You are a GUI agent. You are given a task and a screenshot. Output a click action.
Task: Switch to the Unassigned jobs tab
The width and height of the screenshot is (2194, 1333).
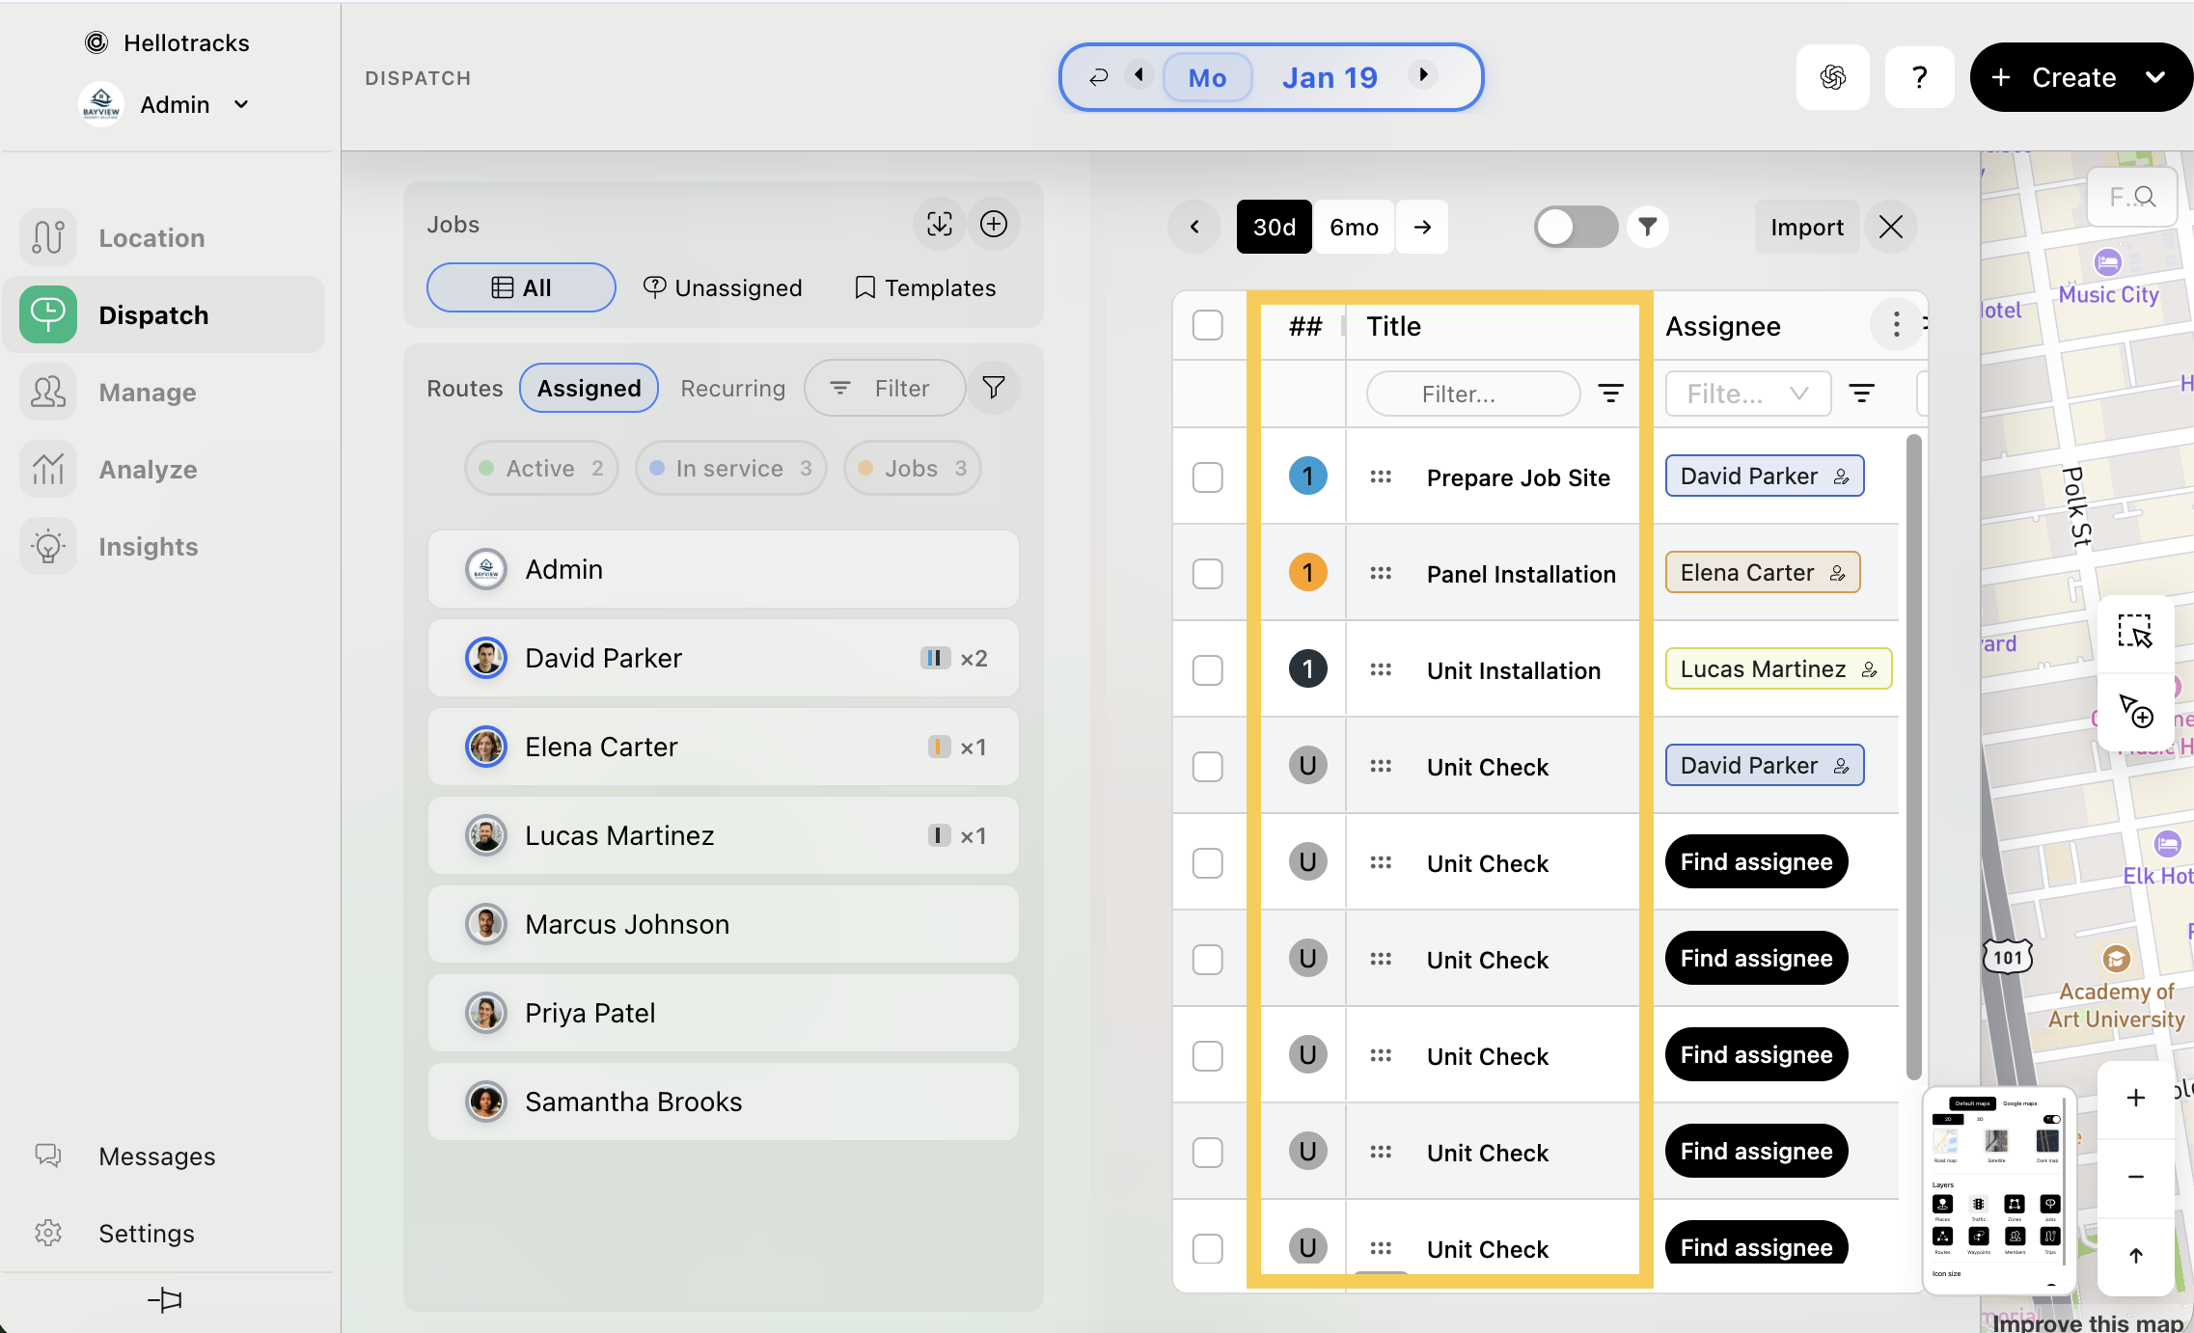pyautogui.click(x=723, y=287)
